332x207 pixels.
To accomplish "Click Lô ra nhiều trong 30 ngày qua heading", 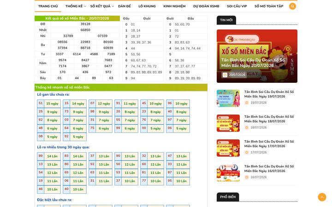I will pos(63,147).
